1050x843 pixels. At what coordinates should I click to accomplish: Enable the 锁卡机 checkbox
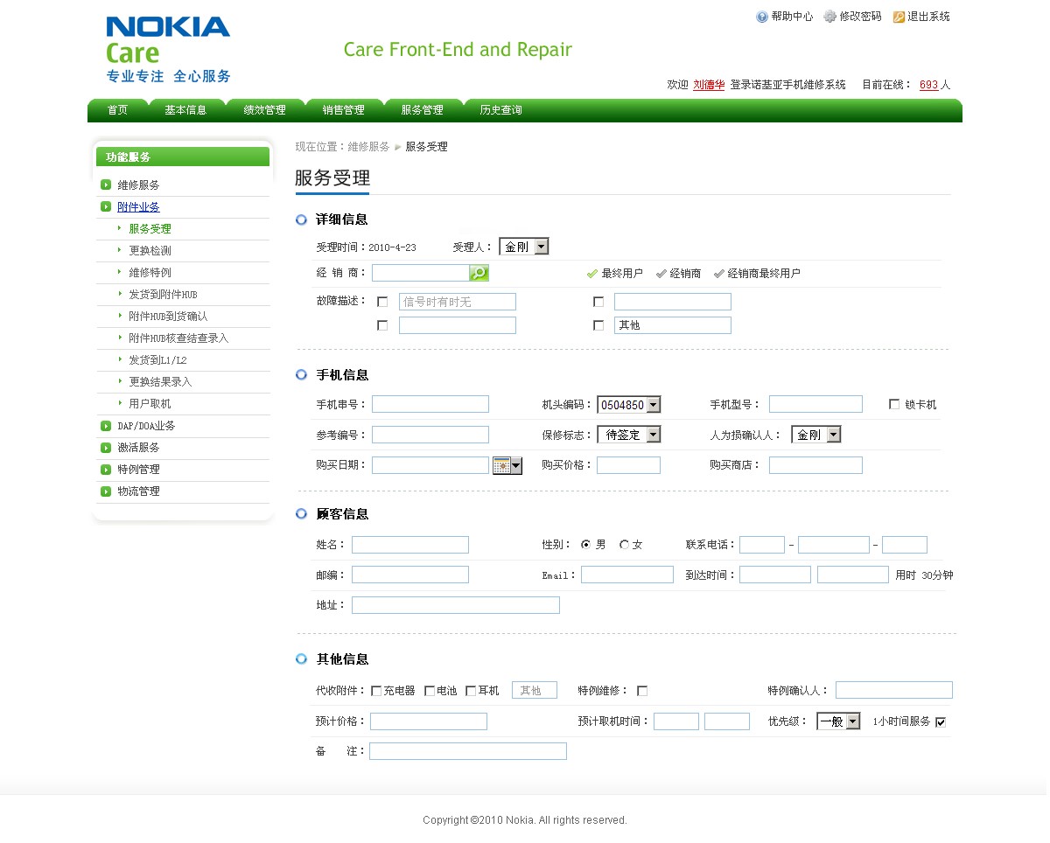tap(894, 405)
